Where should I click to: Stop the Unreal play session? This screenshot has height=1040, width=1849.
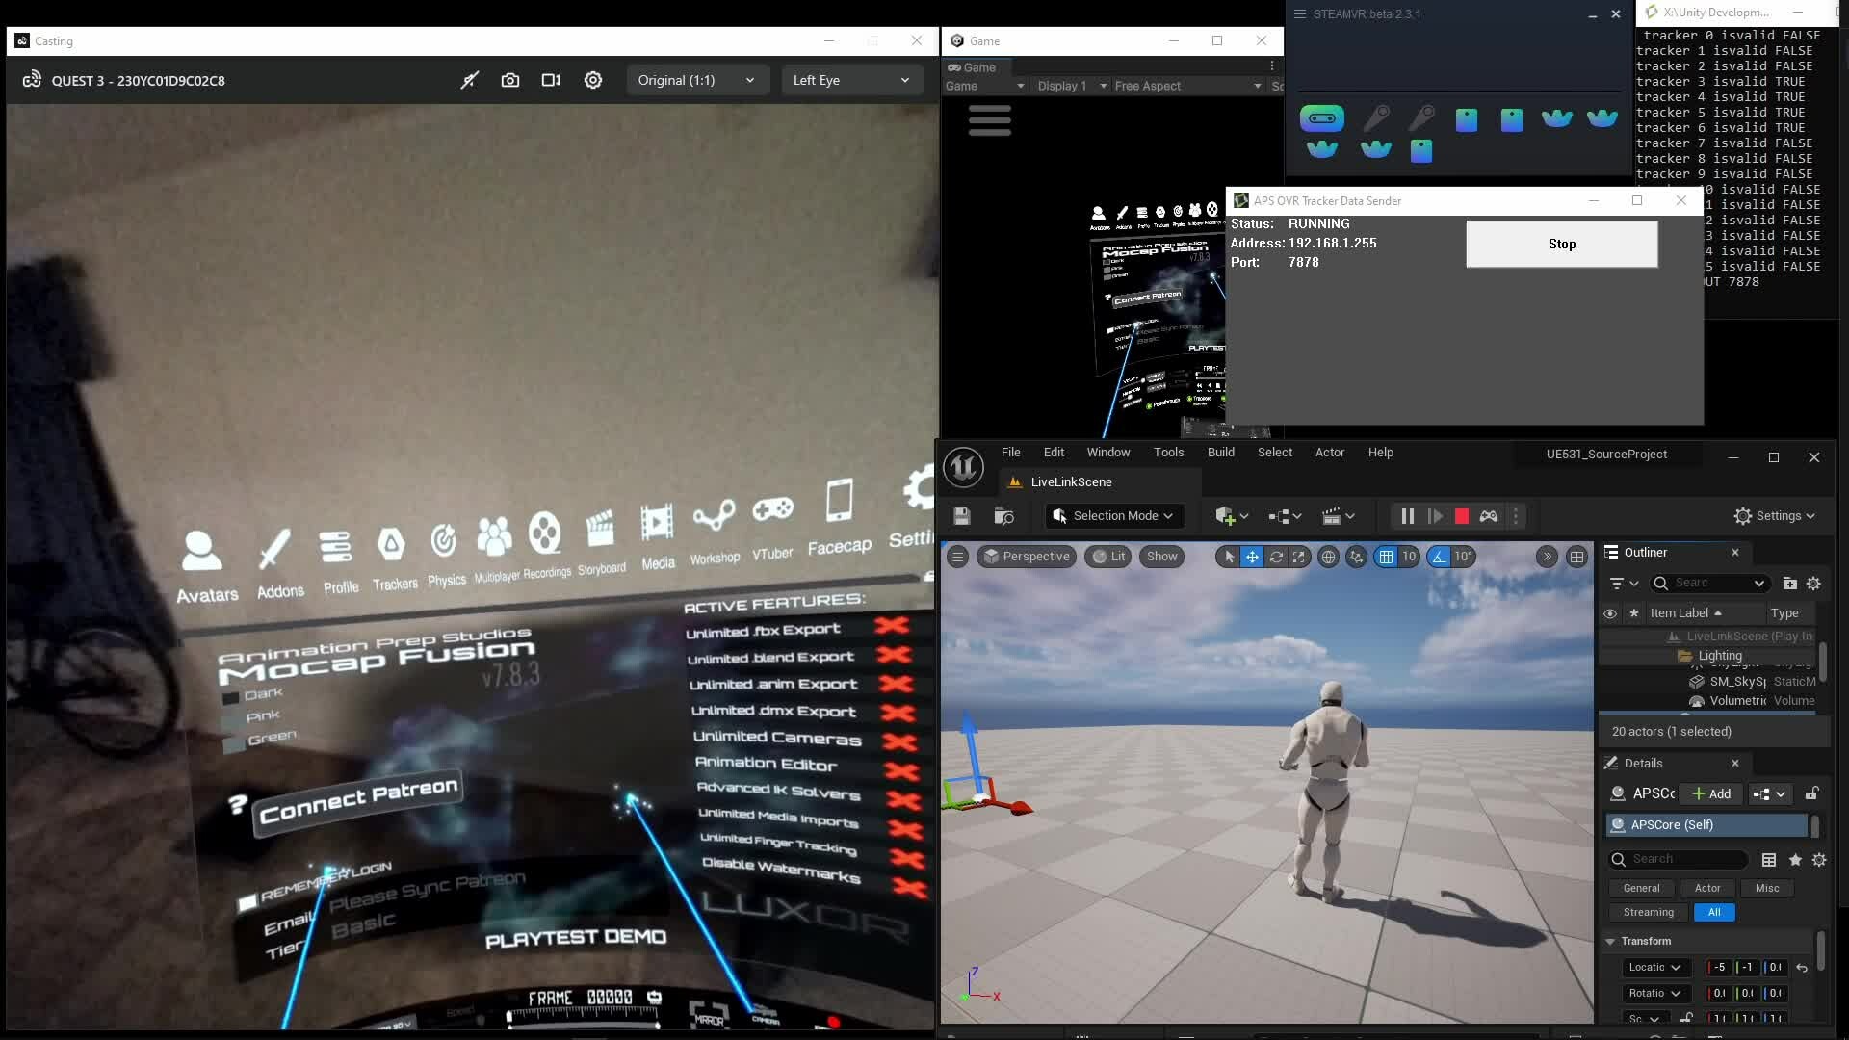1461,516
